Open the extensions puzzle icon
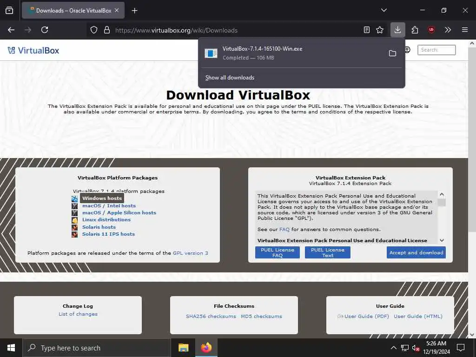This screenshot has width=476, height=357. [x=415, y=30]
